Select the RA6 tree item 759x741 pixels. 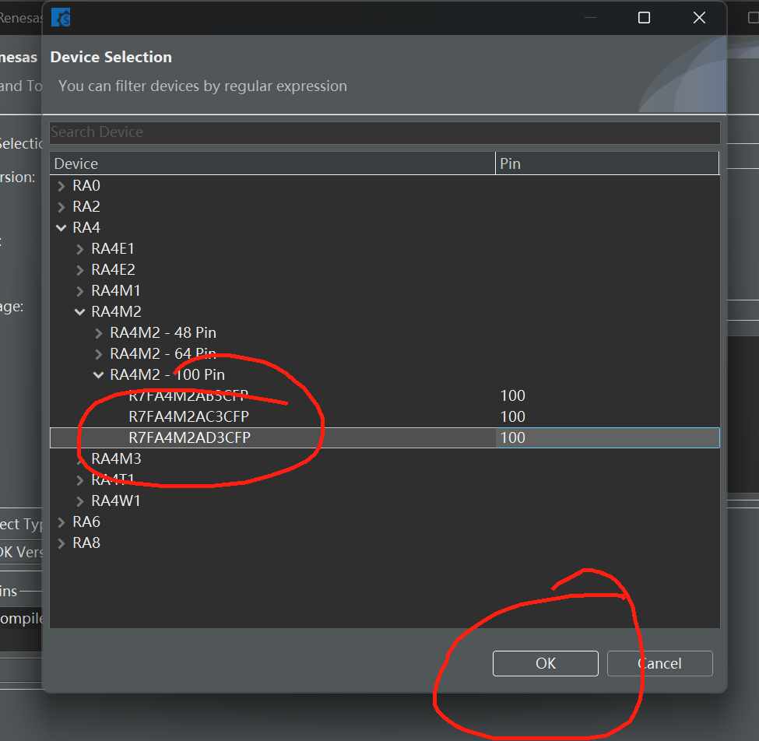pyautogui.click(x=86, y=522)
